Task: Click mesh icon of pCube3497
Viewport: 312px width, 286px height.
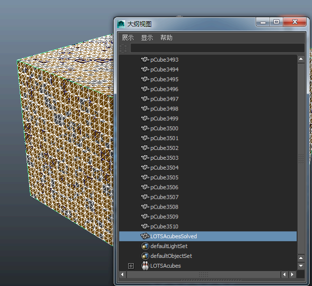Action: (145, 99)
